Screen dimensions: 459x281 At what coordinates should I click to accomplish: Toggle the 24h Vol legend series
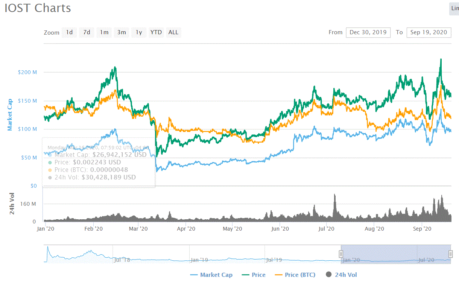(341, 275)
